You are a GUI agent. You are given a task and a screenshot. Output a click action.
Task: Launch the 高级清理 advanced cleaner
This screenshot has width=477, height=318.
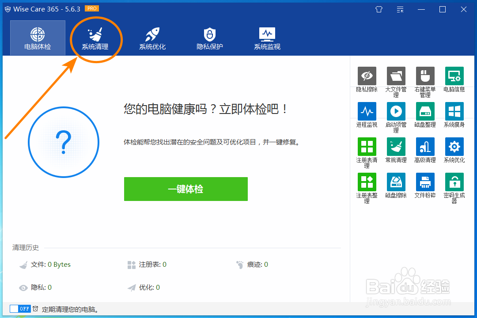click(x=425, y=147)
